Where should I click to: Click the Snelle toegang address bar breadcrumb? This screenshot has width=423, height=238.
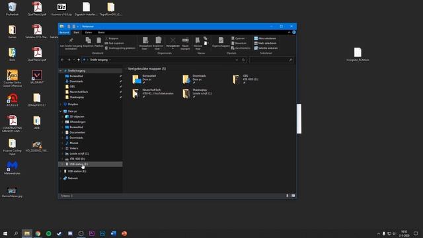point(98,60)
